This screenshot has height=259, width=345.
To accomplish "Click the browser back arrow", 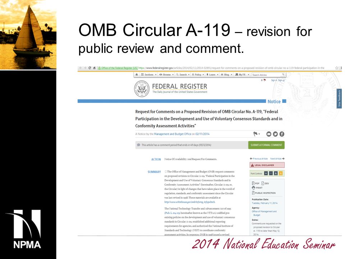I will (x=80, y=68).
